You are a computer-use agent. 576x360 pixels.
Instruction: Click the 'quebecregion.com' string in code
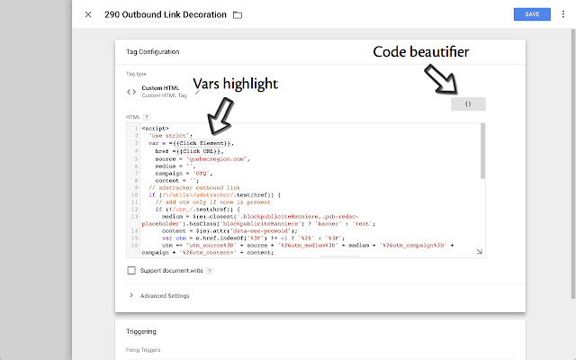(x=217, y=158)
